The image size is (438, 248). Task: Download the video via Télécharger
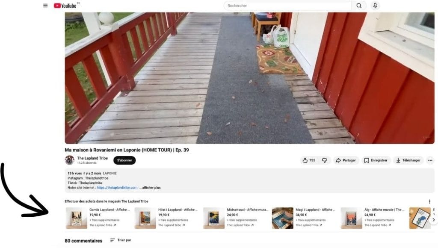tap(408, 160)
